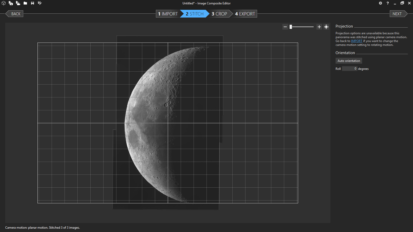Follow the IMPORT link in Projection text
The height and width of the screenshot is (232, 413).
pyautogui.click(x=356, y=41)
